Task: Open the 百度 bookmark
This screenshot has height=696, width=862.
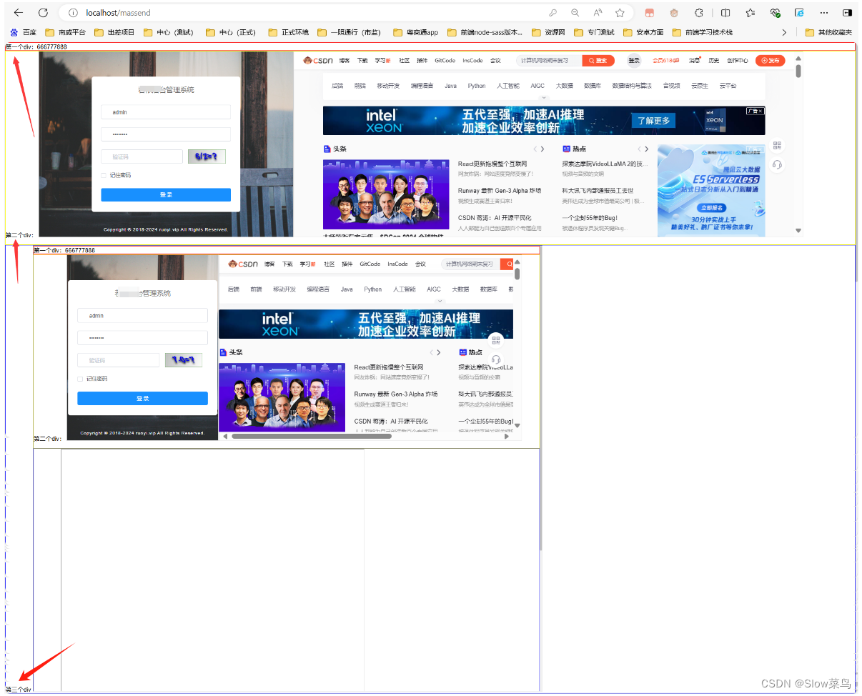Action: click(23, 32)
